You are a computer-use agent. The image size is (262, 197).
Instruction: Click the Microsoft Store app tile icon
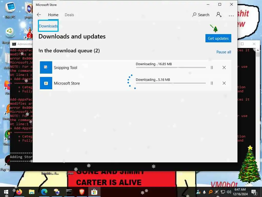click(x=46, y=83)
